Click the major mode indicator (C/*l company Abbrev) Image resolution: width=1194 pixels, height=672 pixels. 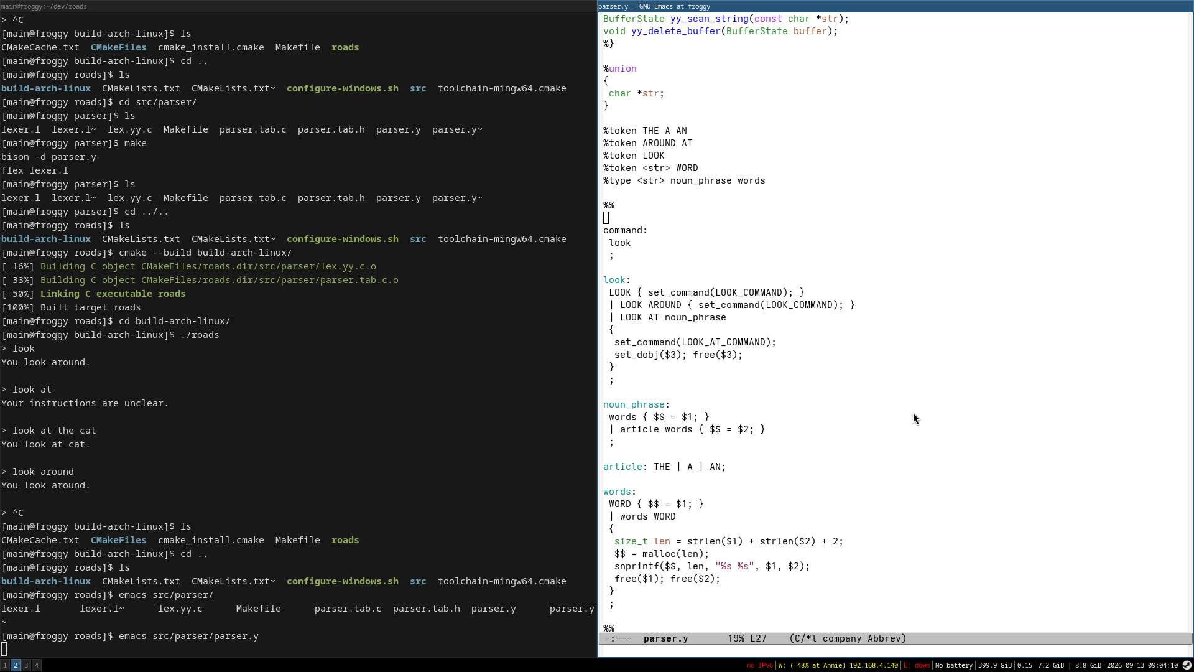848,638
